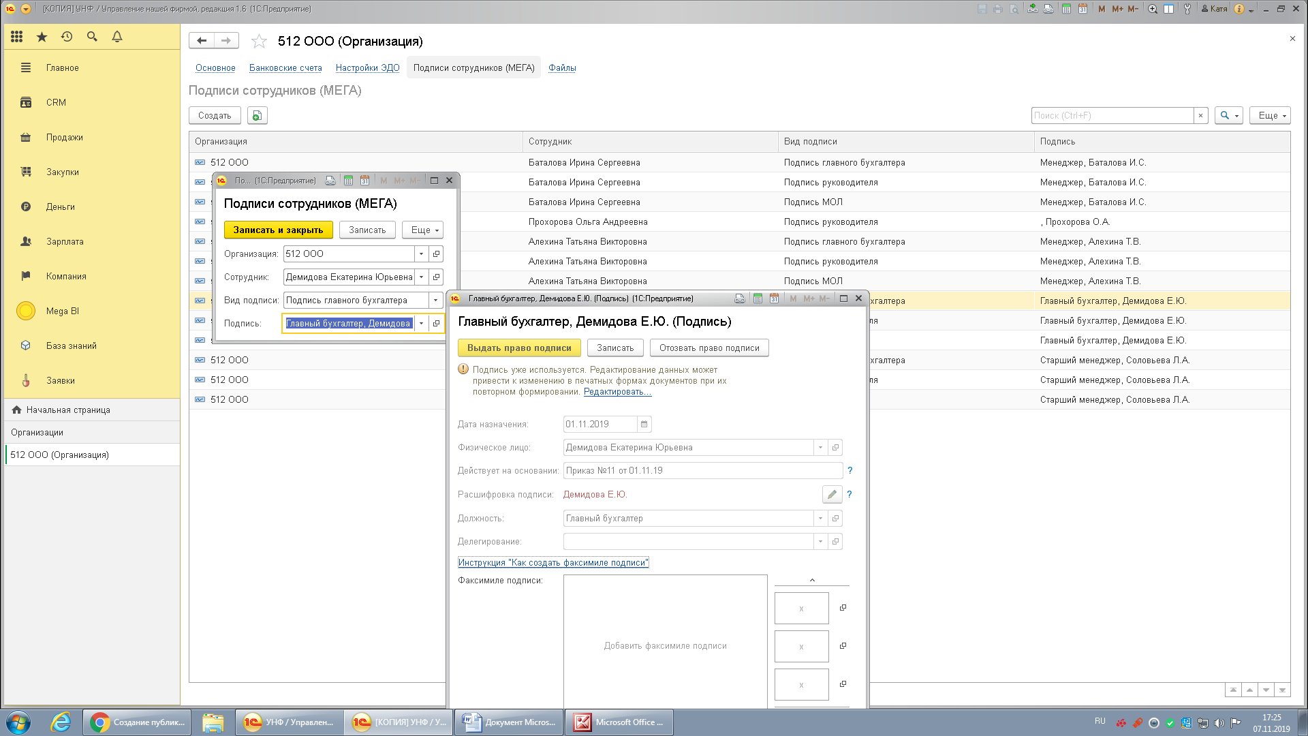Expand the Физическое лицо dropdown
The image size is (1308, 736).
click(x=820, y=447)
